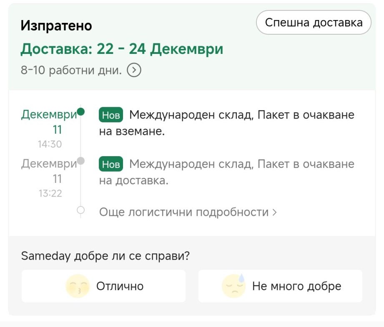Click the circled arrow beside 8-10 работни дни
This screenshot has width=384, height=327.
[x=134, y=70]
